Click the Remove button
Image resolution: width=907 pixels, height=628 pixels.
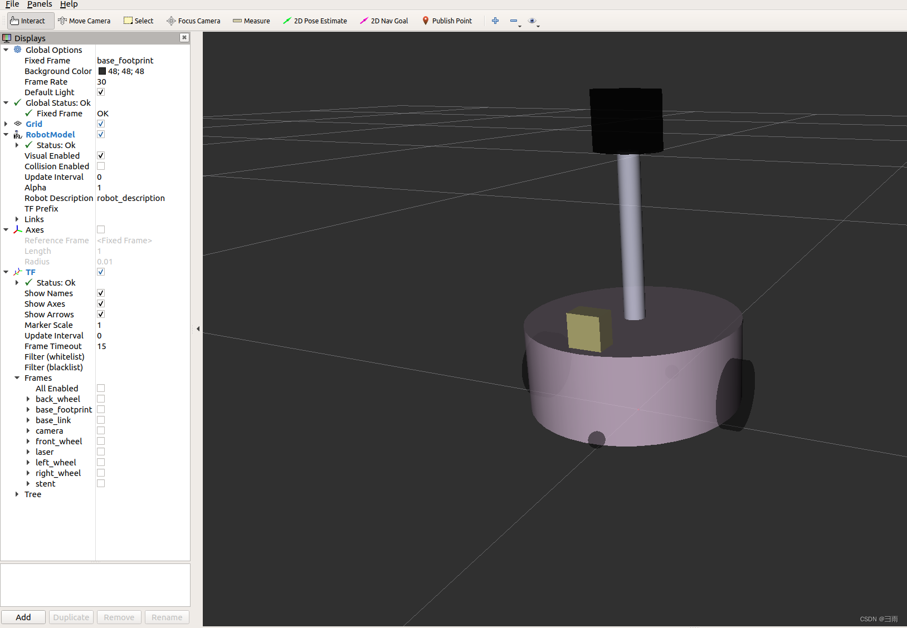click(119, 617)
